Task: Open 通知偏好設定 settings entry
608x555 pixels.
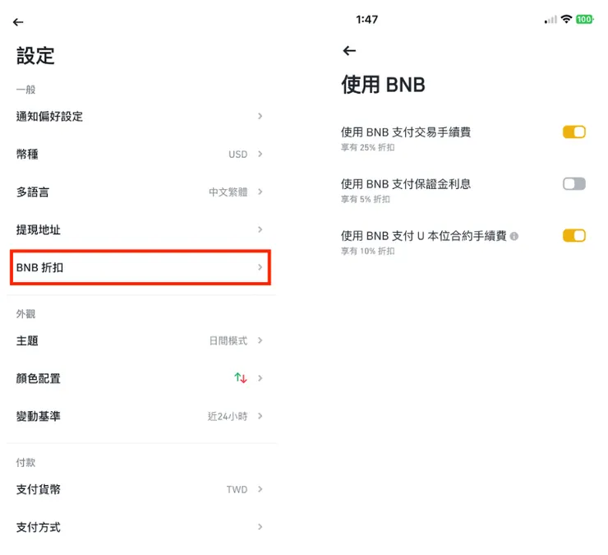Action: 140,116
